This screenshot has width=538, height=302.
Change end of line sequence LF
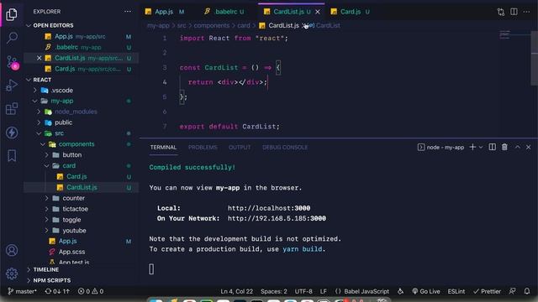(x=323, y=291)
